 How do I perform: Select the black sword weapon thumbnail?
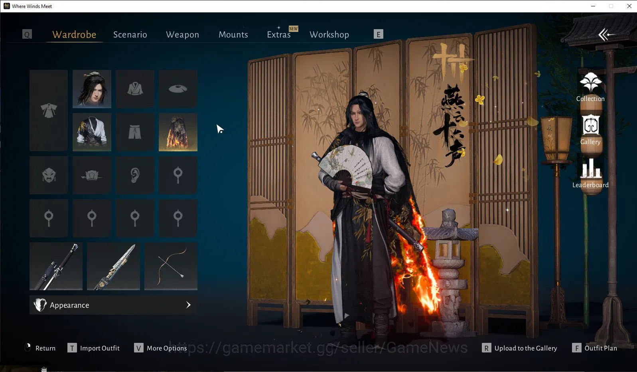pos(56,266)
